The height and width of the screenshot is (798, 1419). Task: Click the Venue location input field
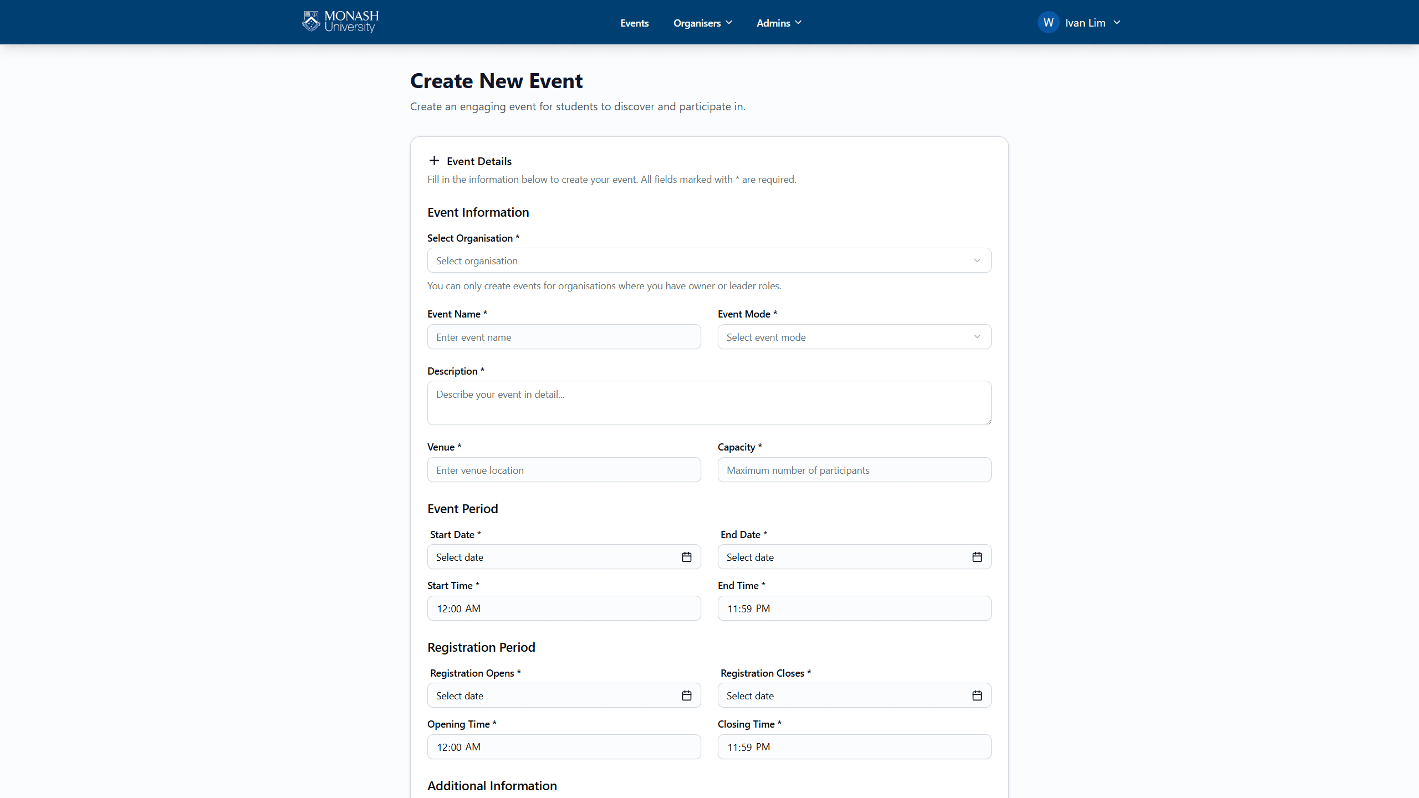point(564,470)
